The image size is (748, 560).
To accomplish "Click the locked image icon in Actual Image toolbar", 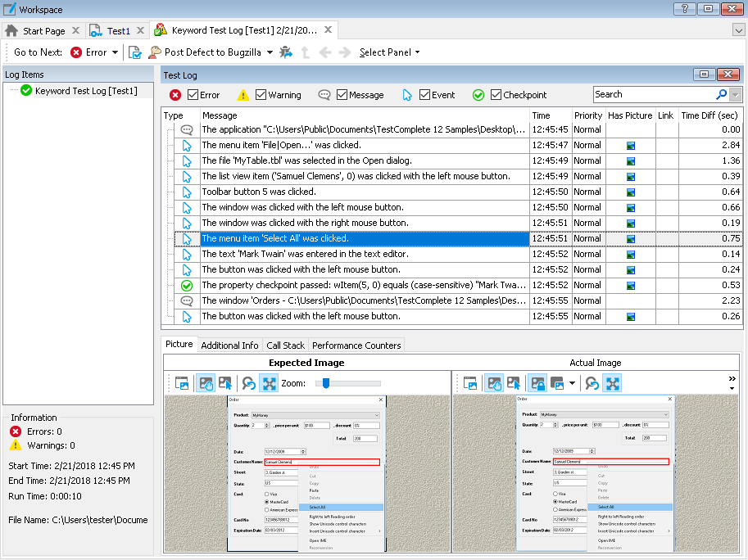I will pos(537,383).
